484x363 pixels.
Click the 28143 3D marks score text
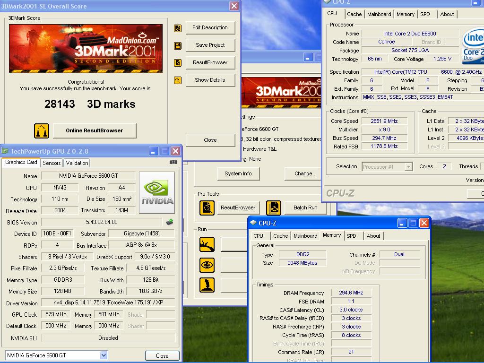click(x=90, y=104)
